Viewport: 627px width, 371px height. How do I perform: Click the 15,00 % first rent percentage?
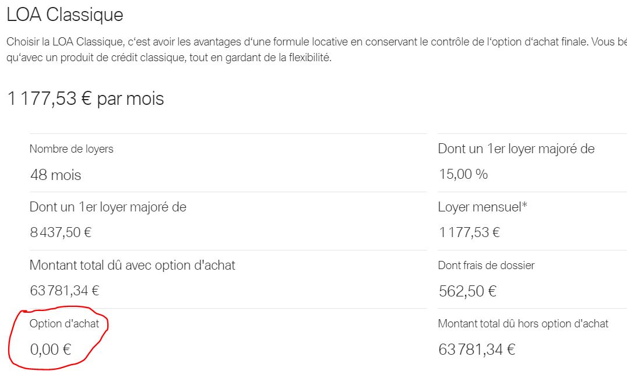[463, 174]
